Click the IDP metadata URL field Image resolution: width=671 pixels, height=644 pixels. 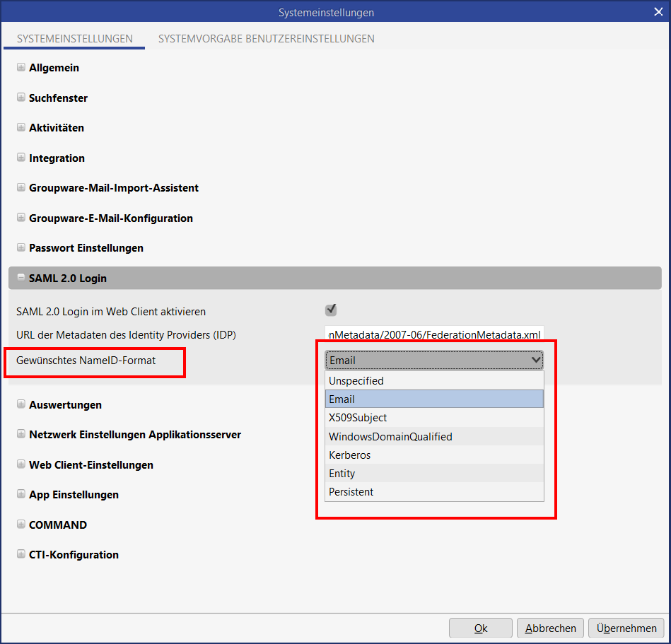[434, 334]
